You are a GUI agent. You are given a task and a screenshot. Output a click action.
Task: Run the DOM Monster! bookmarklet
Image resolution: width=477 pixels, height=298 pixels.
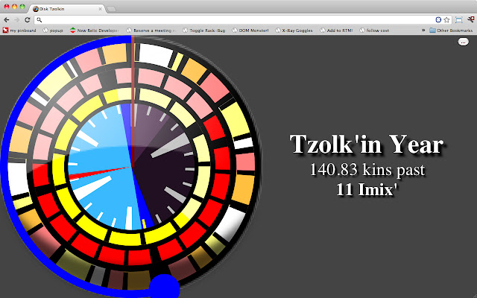[x=250, y=31]
